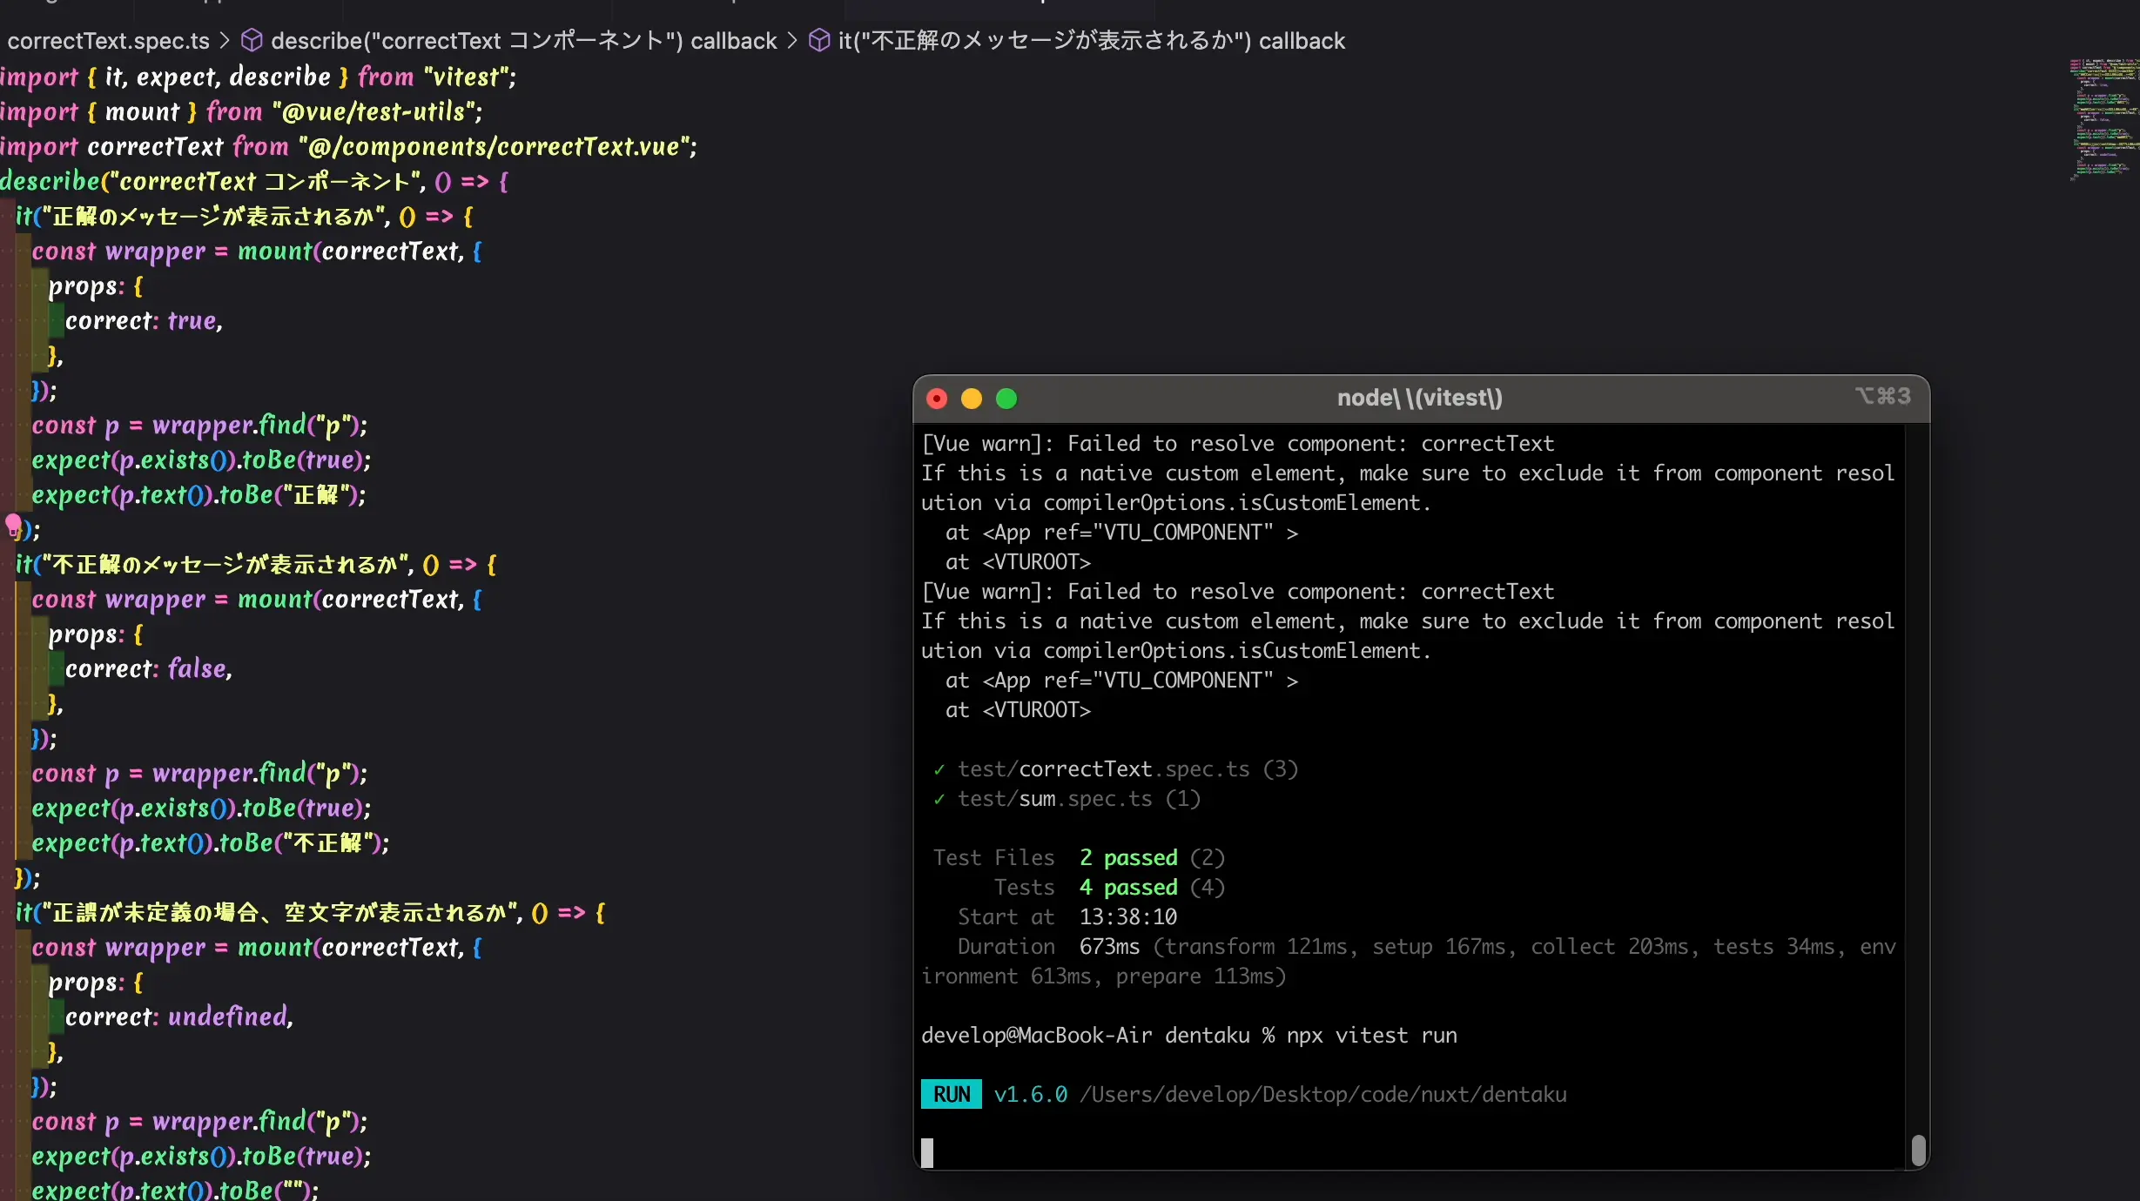Click expect(p.text()).toBe("正解"); line

tap(199, 495)
